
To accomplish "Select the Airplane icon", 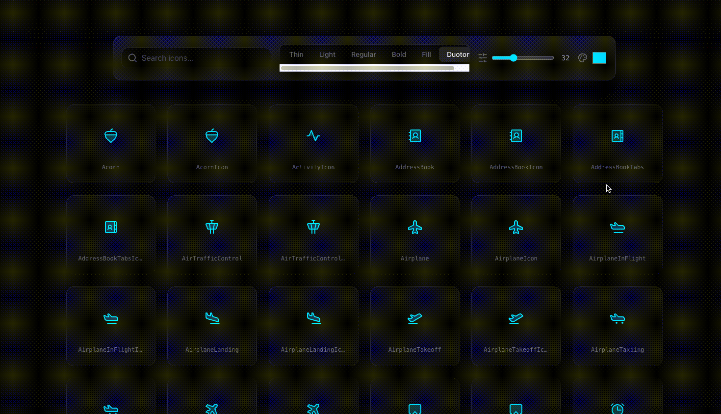I will pos(415,227).
